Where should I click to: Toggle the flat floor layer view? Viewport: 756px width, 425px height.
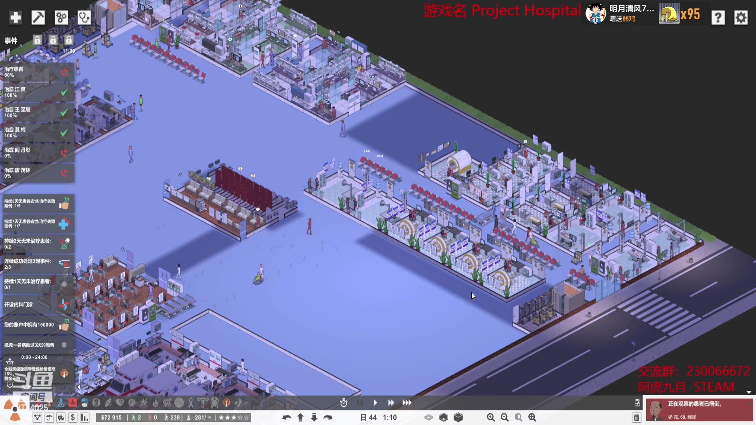click(429, 418)
